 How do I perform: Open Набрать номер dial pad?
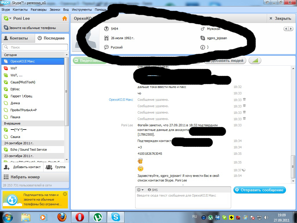[x=35, y=177]
